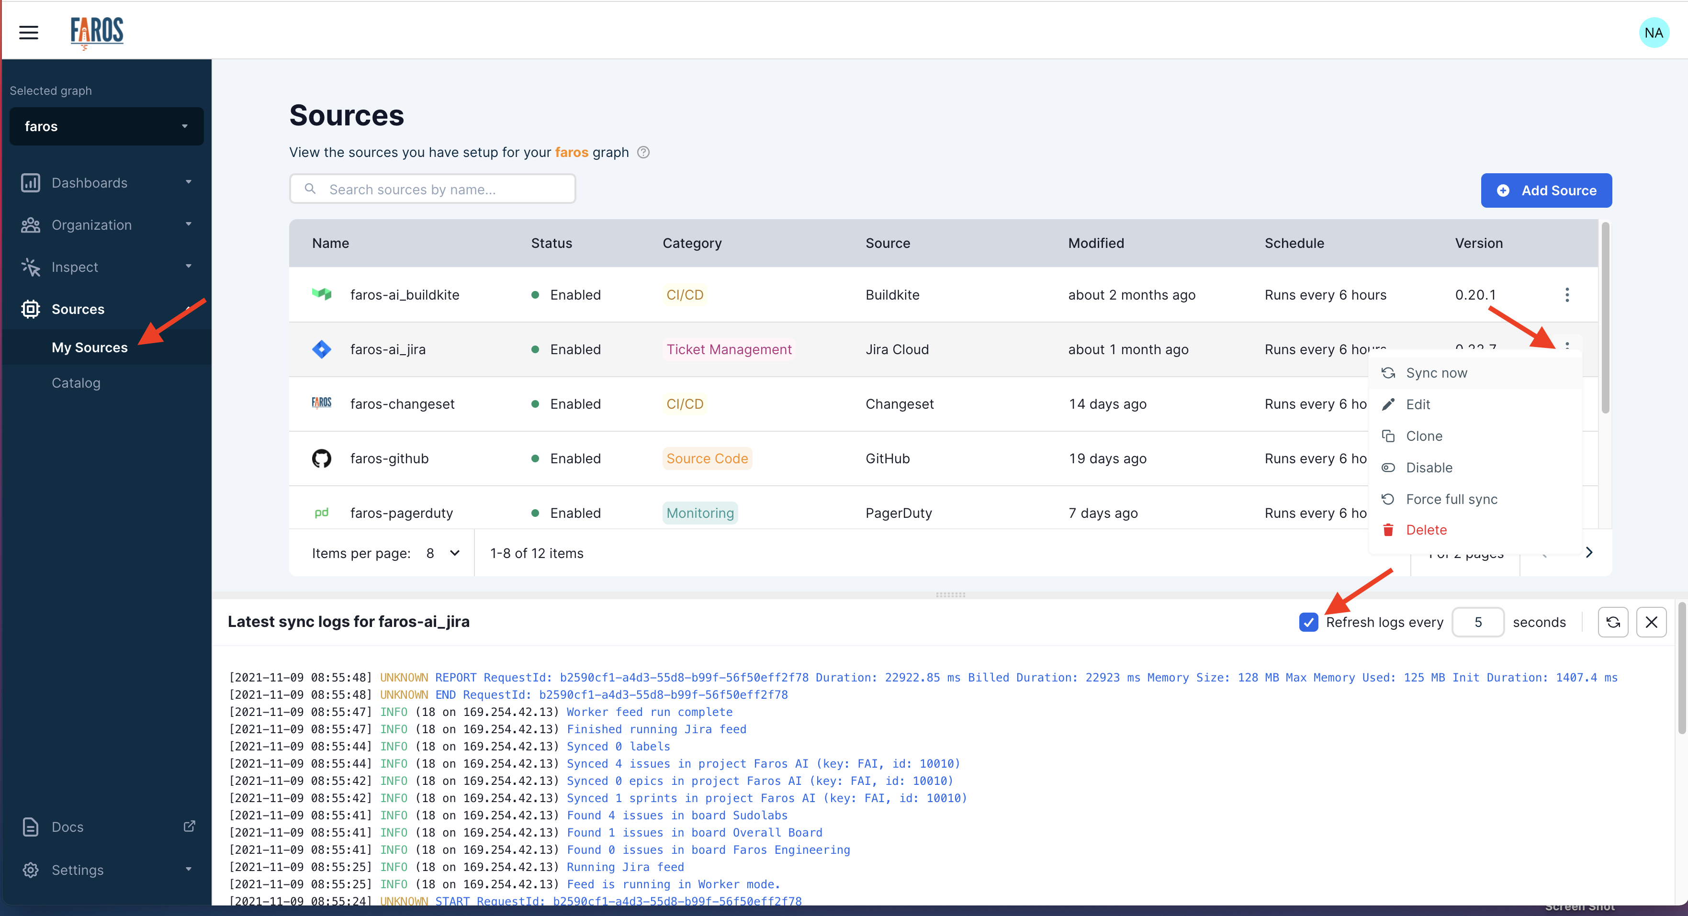1688x916 pixels.
Task: Click the Add Source button
Action: click(1546, 190)
